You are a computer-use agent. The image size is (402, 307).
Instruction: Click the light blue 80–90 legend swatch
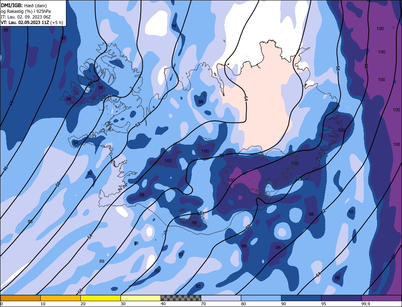click(x=261, y=298)
